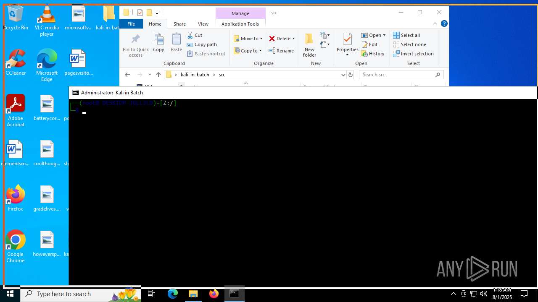538x302 pixels.
Task: Click the search magnifier in Search src
Action: [x=438, y=75]
